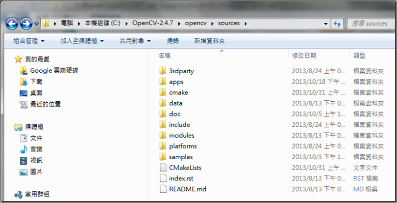Click the cmake folder icon
Viewport: 397px width, 203px height.
pos(163,92)
